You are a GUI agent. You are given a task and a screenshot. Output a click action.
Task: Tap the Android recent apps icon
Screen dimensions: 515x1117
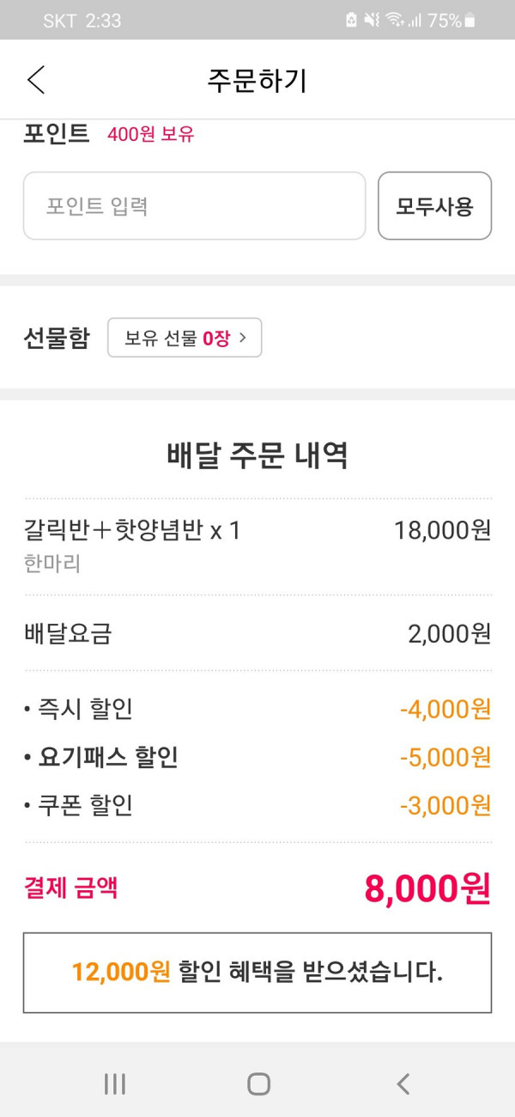114,1083
